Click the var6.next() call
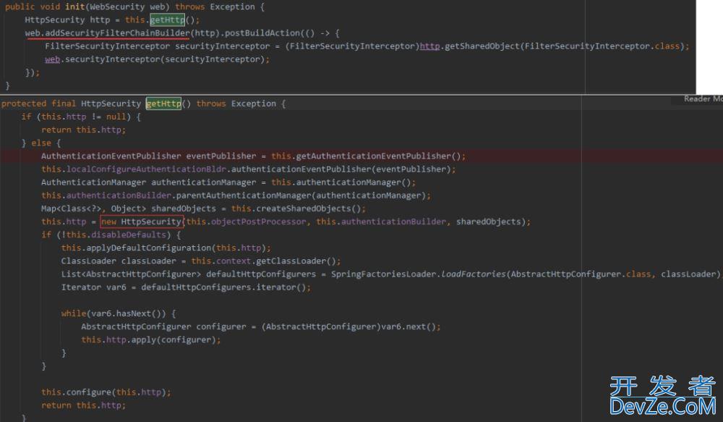This screenshot has height=422, width=723. [x=408, y=327]
